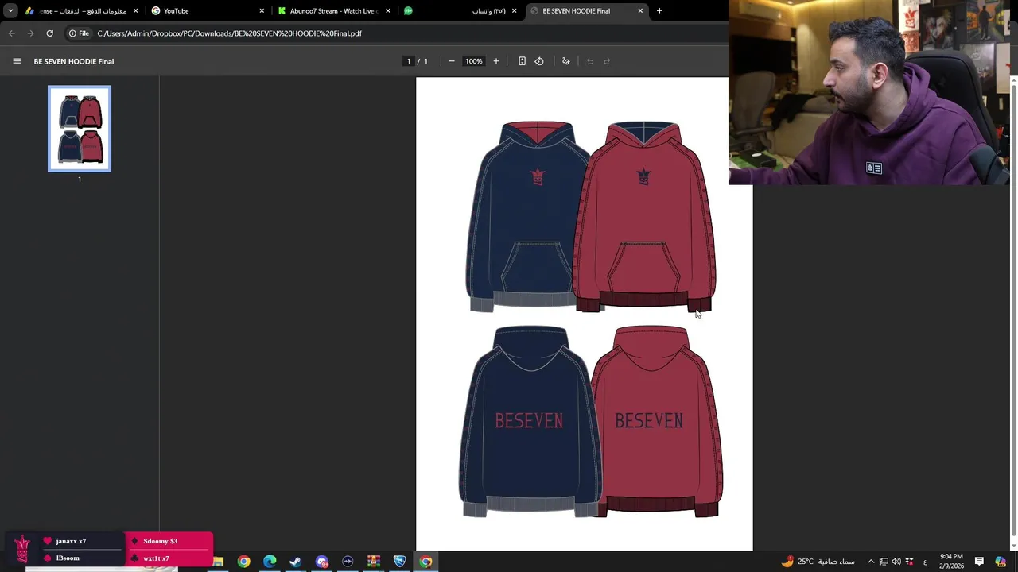Select the page 1 thumbnail
The width and height of the screenshot is (1018, 572).
(80, 129)
